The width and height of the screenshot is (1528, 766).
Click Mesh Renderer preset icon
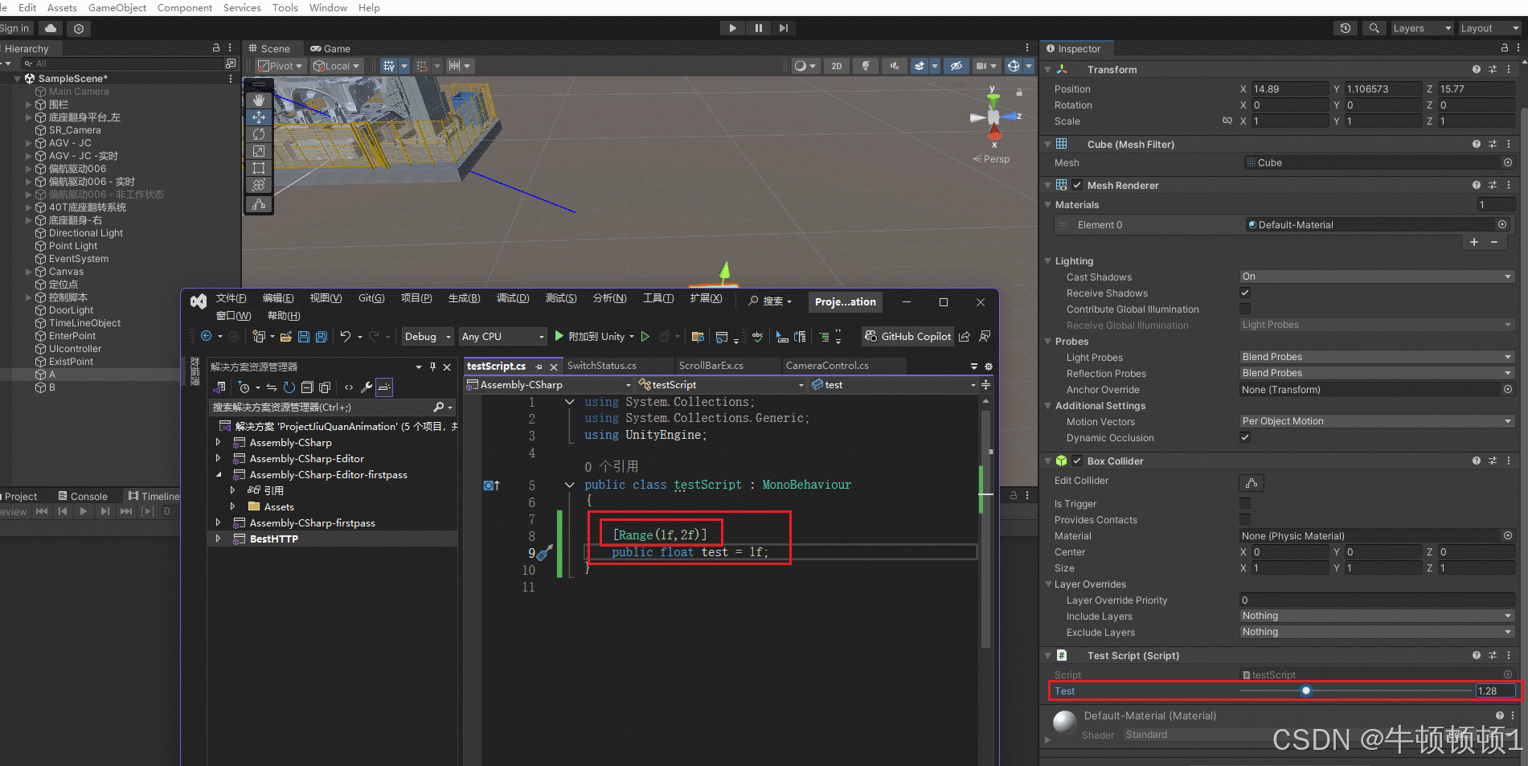point(1493,186)
